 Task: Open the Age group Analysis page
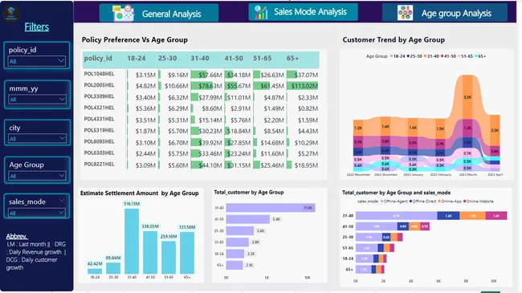pos(445,13)
